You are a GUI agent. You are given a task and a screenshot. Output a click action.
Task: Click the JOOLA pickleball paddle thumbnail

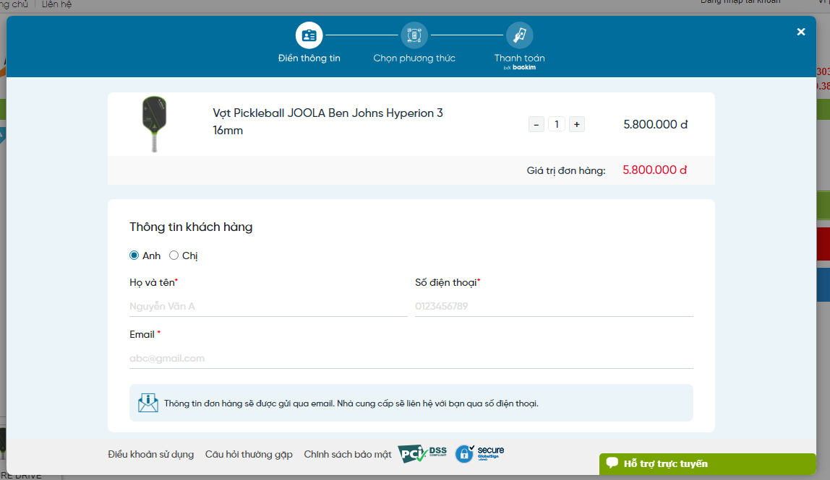coord(153,123)
